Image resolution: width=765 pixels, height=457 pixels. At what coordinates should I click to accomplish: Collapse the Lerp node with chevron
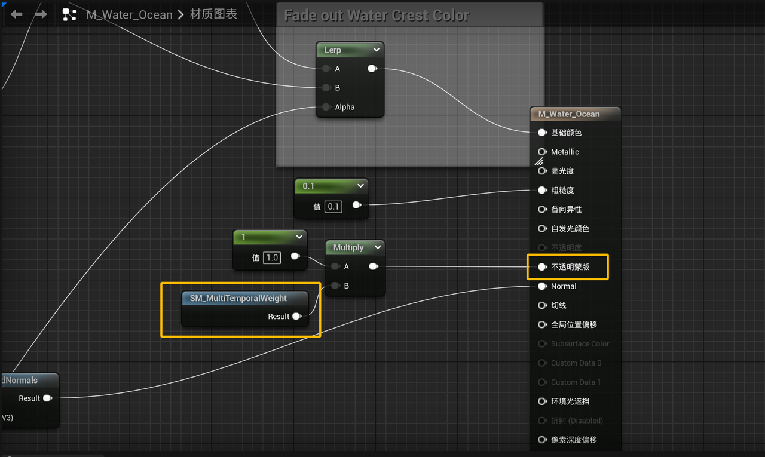[376, 50]
